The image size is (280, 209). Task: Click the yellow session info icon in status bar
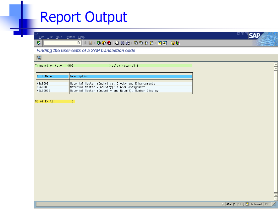[x=247, y=204]
